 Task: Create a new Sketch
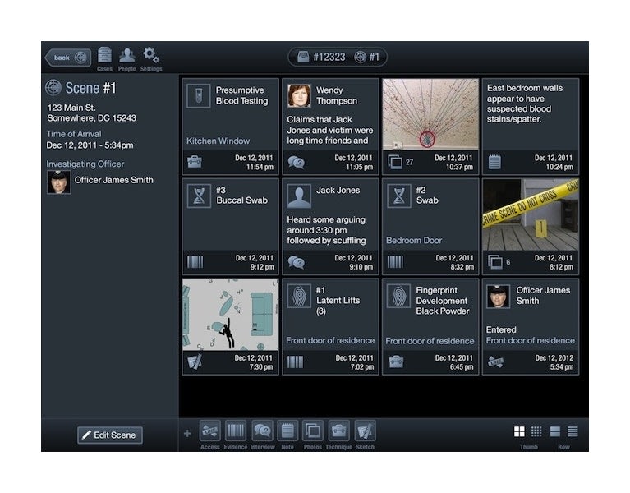pyautogui.click(x=365, y=431)
